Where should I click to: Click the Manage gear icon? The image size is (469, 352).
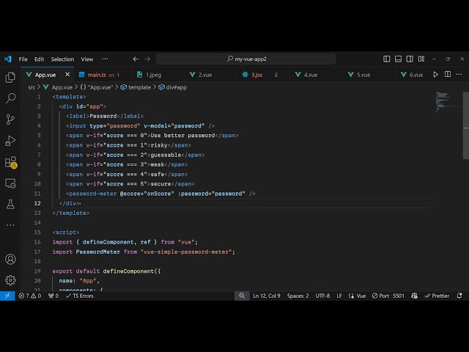10,279
